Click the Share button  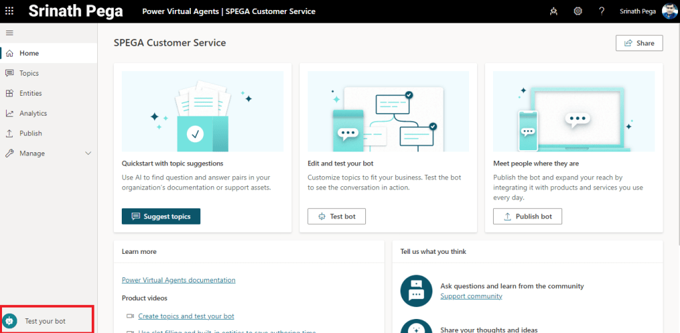(x=639, y=43)
